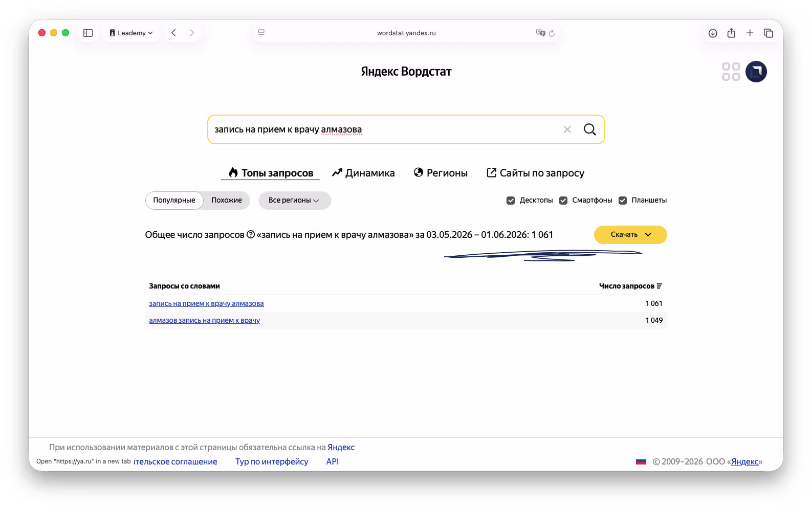This screenshot has height=509, width=812.
Task: Uncheck the Планшеты checkbox
Action: 623,201
